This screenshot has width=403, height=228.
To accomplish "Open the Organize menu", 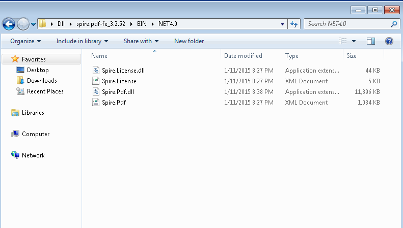I will click(25, 41).
